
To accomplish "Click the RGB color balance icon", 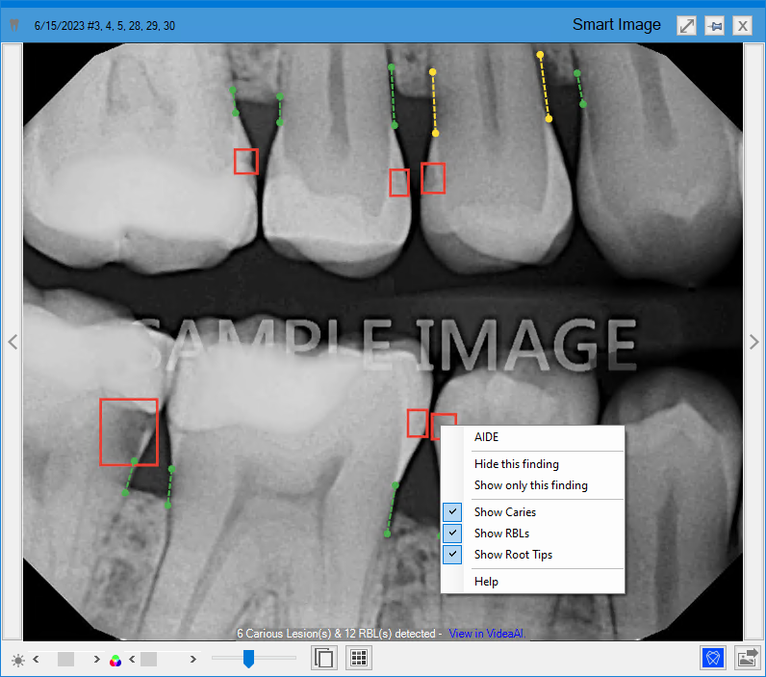I will point(115,660).
